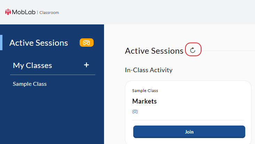Add a new class with plus icon

[x=87, y=65]
